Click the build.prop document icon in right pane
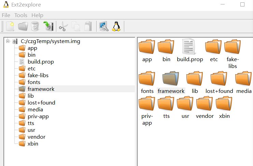This screenshot has width=253, height=166. tap(188, 46)
